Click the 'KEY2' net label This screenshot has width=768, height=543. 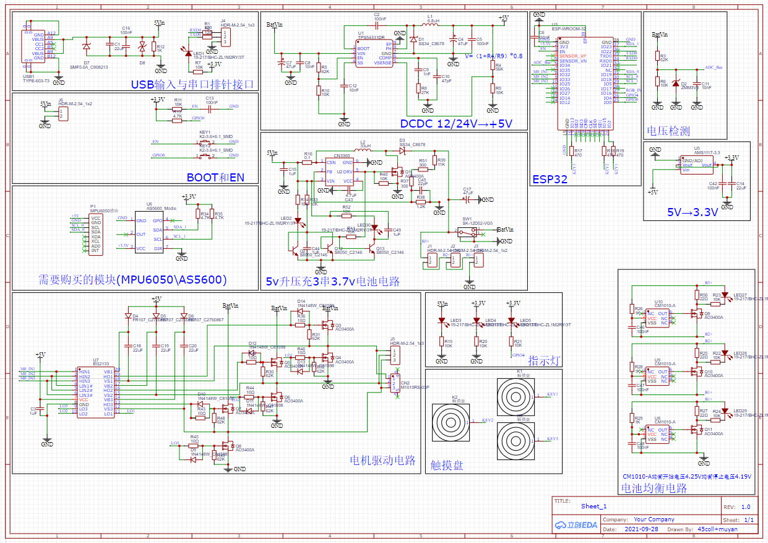(488, 420)
